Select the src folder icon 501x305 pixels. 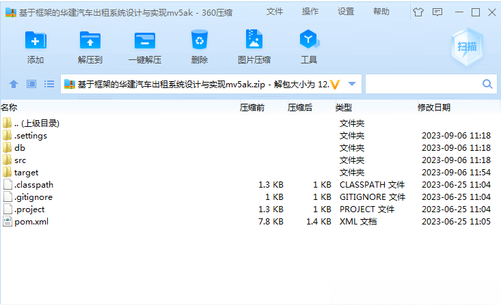click(x=7, y=160)
